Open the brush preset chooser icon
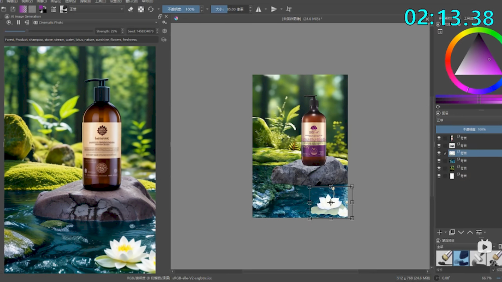Screen dimensions: 502x282 pos(63,9)
